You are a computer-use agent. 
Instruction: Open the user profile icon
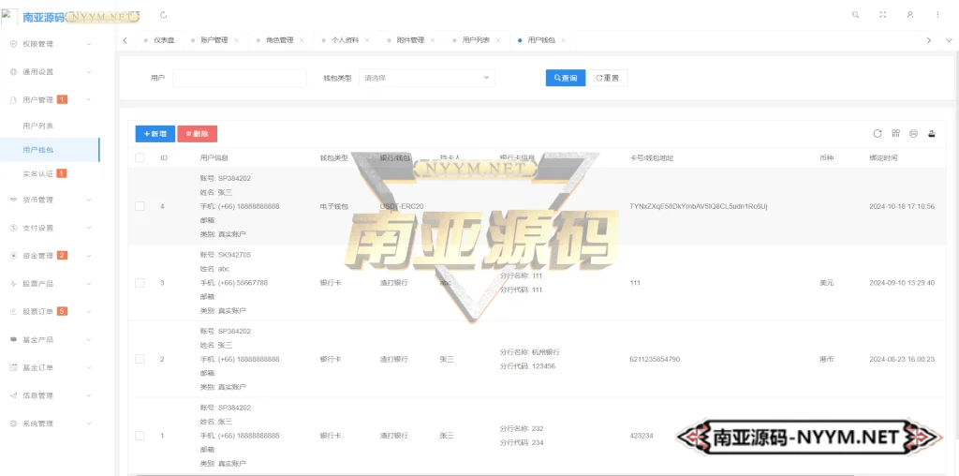[909, 15]
